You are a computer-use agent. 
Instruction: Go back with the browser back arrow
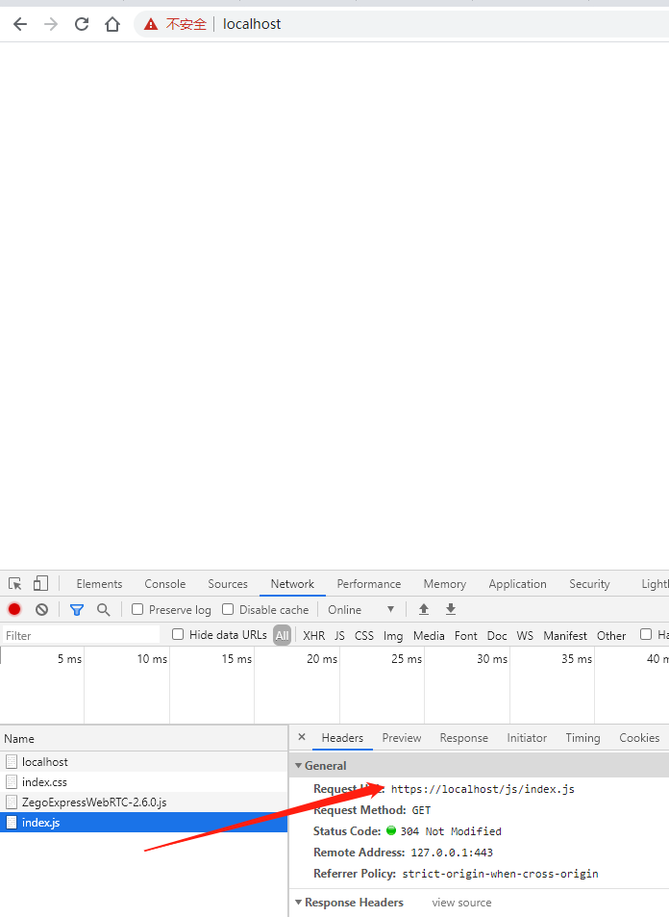20,24
